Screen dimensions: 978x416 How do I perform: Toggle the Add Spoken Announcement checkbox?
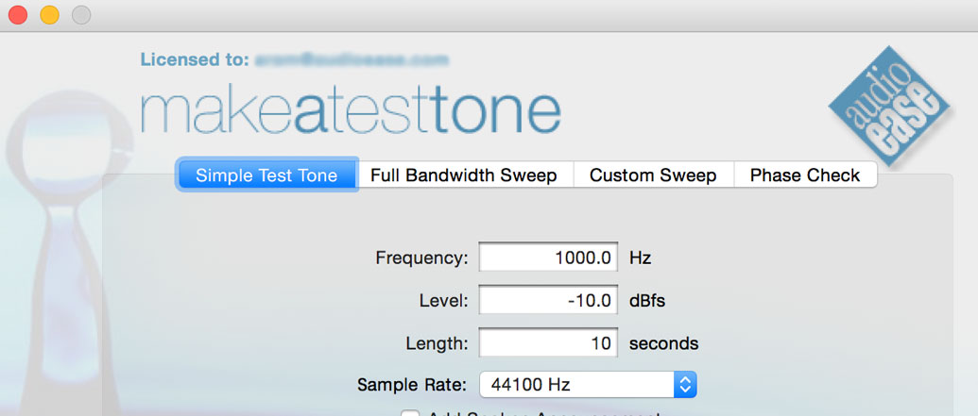pos(410,412)
